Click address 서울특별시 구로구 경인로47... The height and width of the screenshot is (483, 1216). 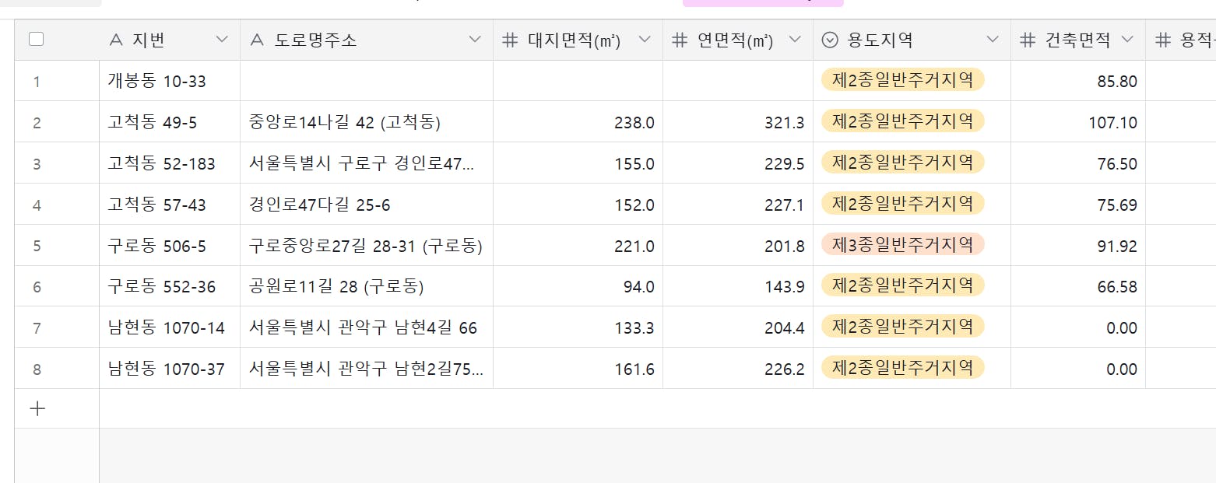point(361,163)
